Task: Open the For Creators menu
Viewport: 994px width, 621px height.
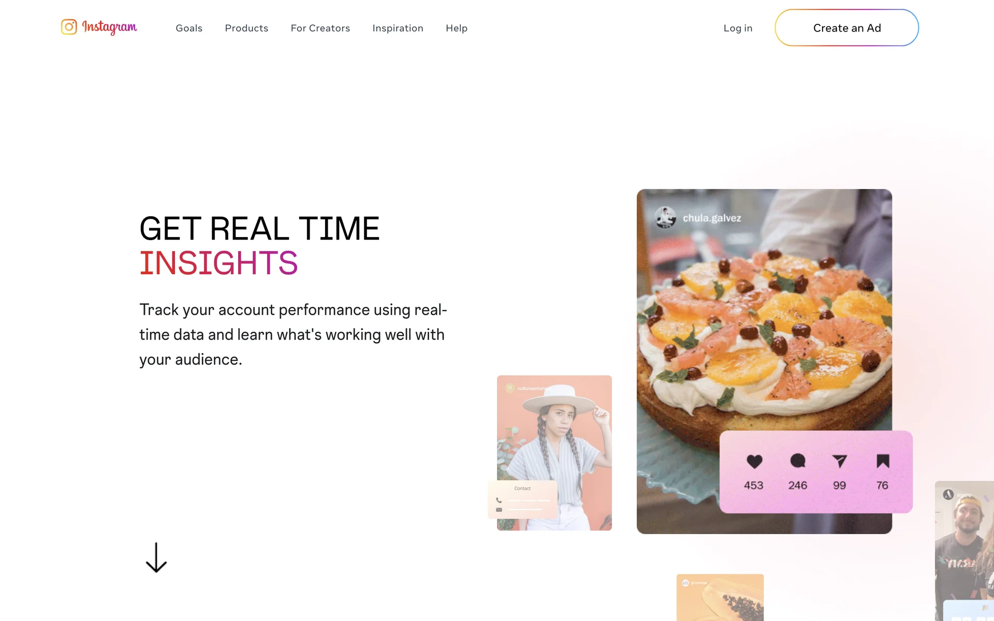Action: pyautogui.click(x=320, y=28)
